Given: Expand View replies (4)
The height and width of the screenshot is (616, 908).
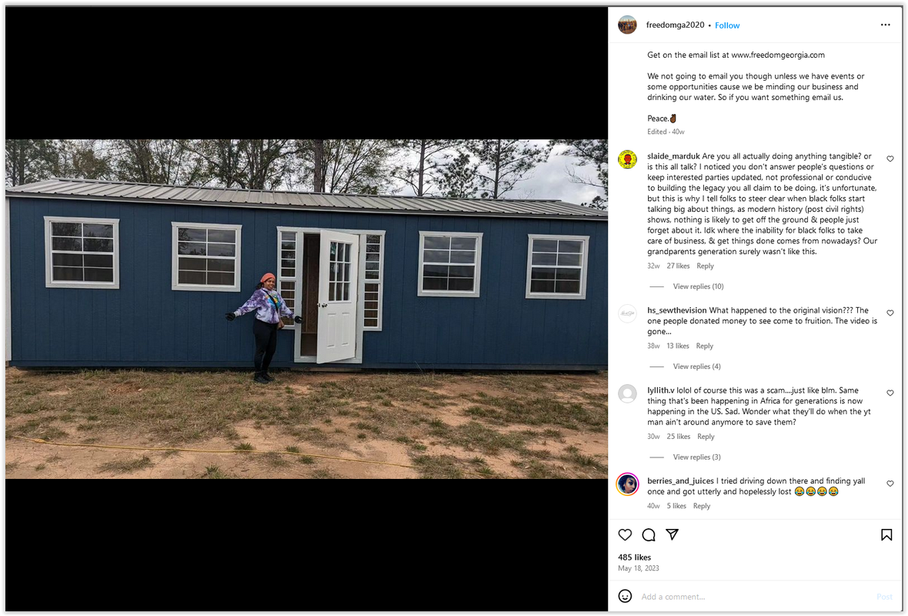Looking at the screenshot, I should pyautogui.click(x=696, y=367).
